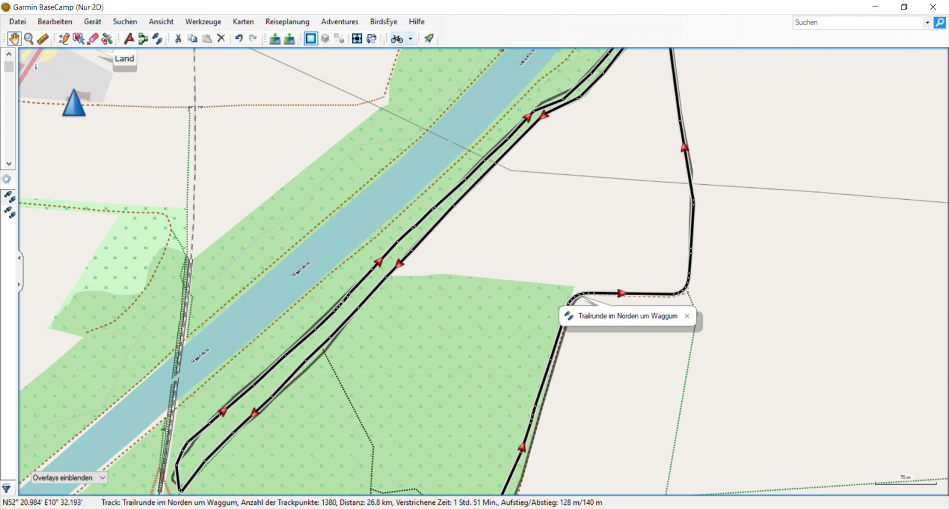949x509 pixels.
Task: Click the New Waypoint flag tool
Action: 129,39
